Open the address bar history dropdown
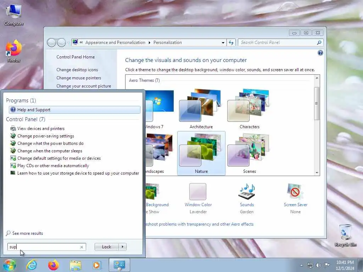Screen dimensions: 363x272 point(223,43)
